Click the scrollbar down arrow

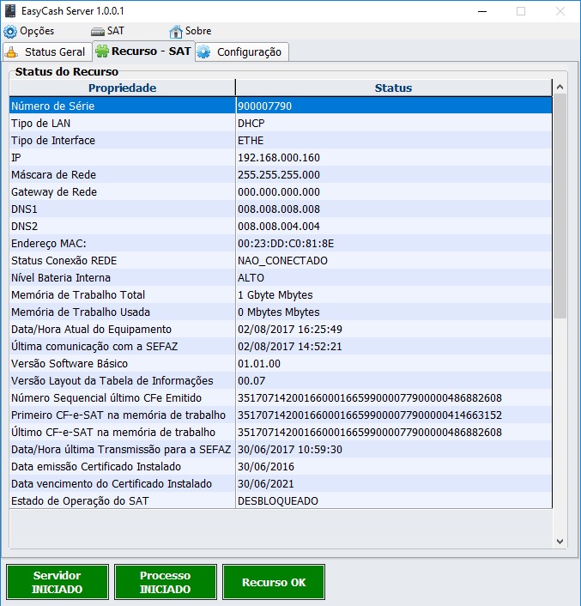(560, 541)
